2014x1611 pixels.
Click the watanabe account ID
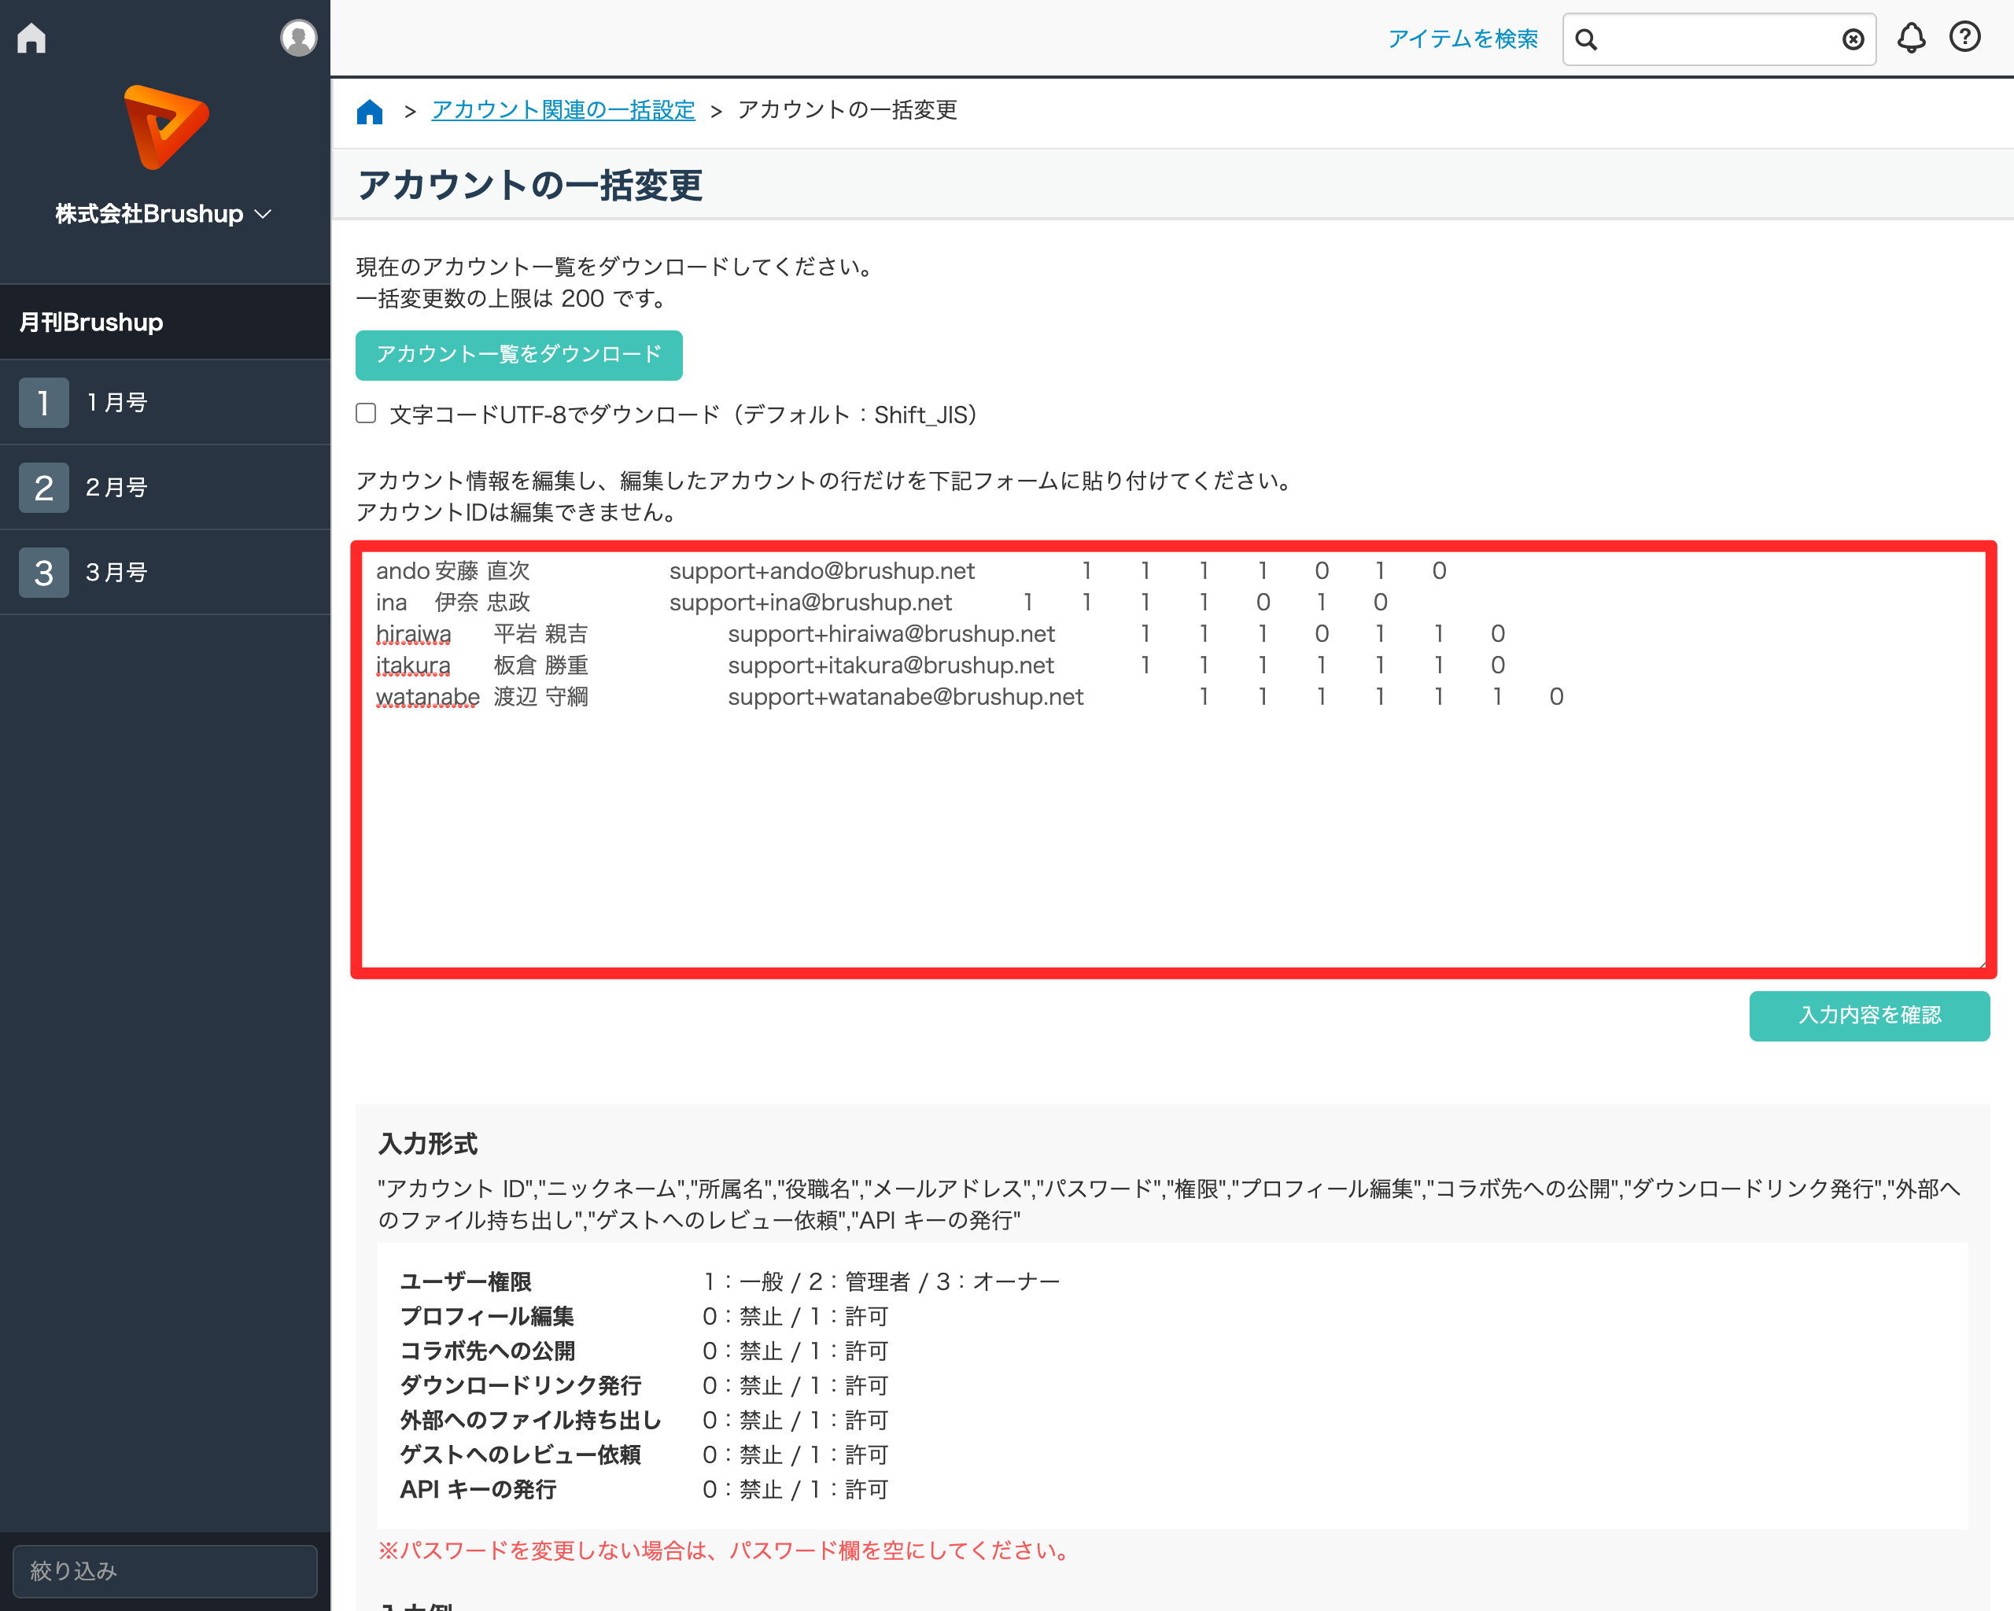coord(428,697)
